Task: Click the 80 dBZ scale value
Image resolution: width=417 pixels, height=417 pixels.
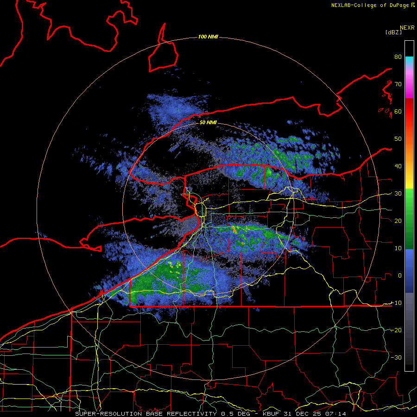Action: click(398, 57)
